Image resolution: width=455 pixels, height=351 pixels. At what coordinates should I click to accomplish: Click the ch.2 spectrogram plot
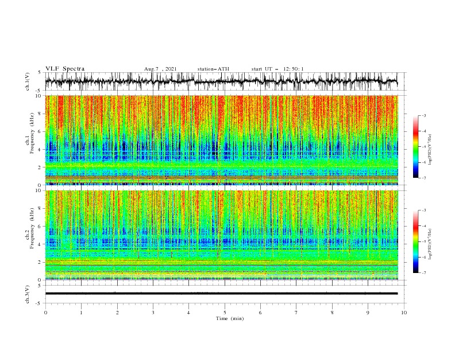[221, 235]
